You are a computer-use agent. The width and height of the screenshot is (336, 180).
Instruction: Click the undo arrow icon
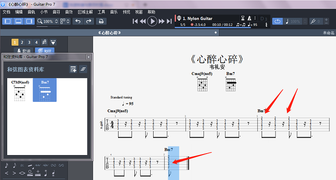[78, 21]
